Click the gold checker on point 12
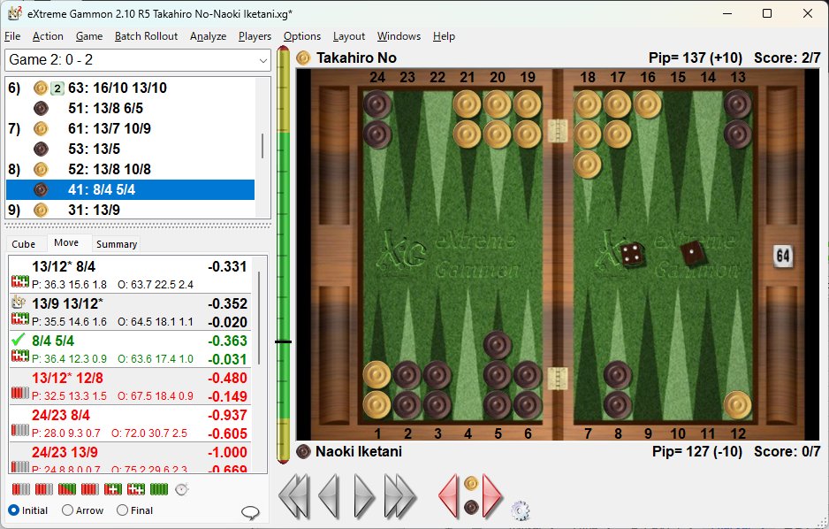This screenshot has height=529, width=829. coord(738,404)
